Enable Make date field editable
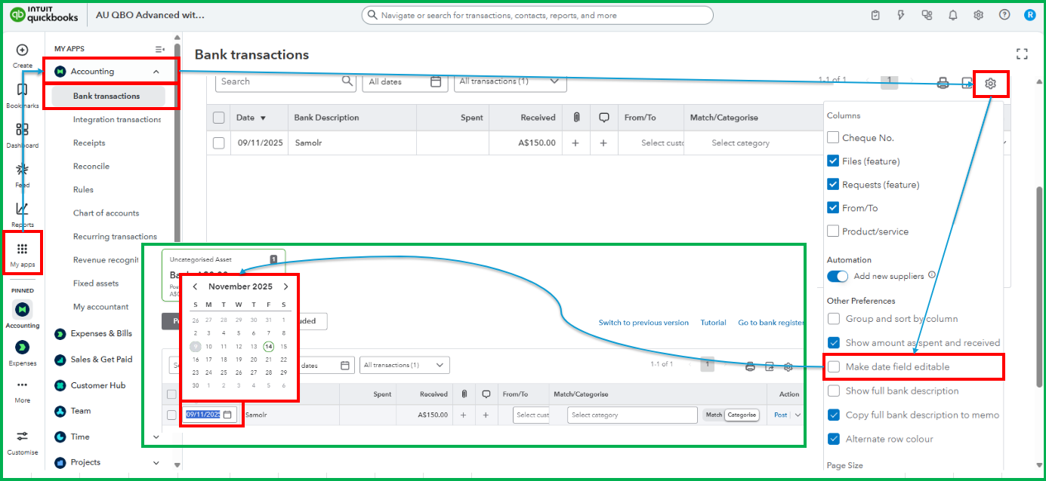 pos(834,367)
